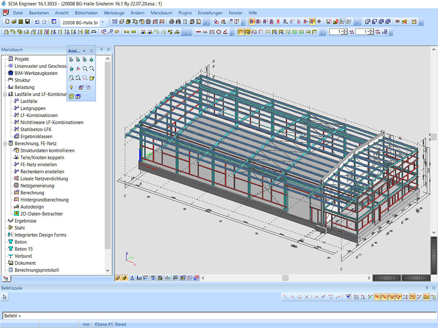This screenshot has height=328, width=438.
Task: Pin the Menübaum panel
Action: (x=101, y=50)
